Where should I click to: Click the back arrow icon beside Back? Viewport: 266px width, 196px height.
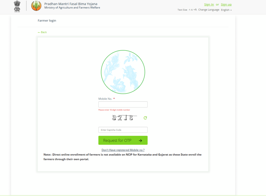[39, 32]
